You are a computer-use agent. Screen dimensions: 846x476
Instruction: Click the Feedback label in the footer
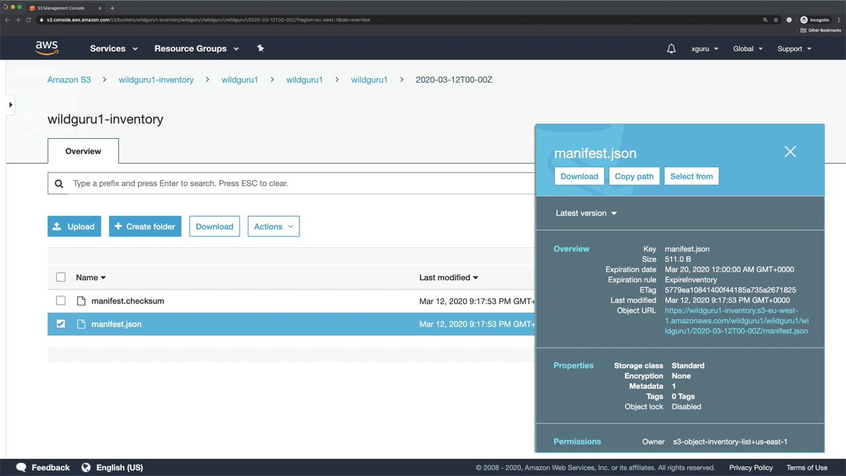[x=50, y=467]
